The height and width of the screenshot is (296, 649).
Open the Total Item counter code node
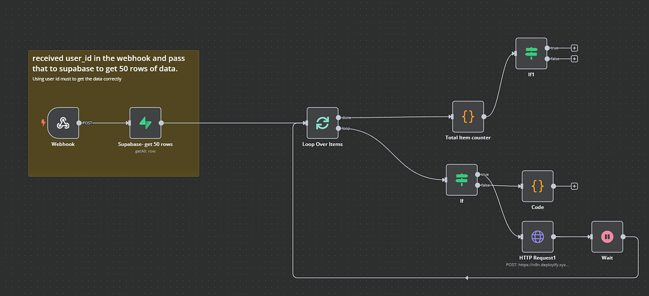coord(468,117)
